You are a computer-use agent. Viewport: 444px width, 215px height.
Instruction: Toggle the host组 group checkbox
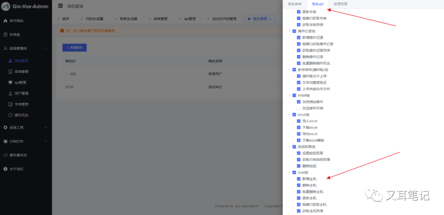pos(294,172)
